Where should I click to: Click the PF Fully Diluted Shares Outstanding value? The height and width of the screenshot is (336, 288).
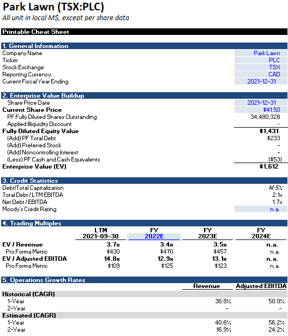click(x=265, y=117)
